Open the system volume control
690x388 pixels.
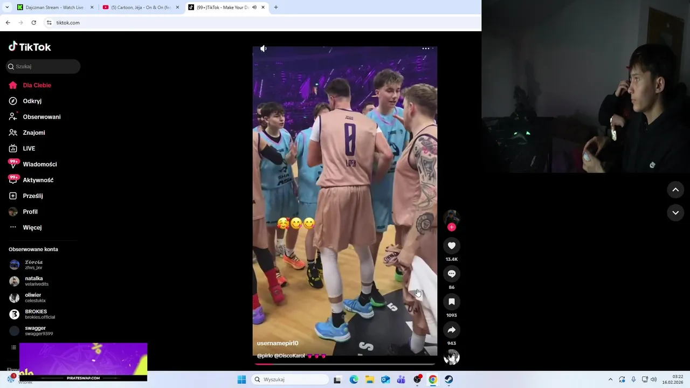point(654,379)
